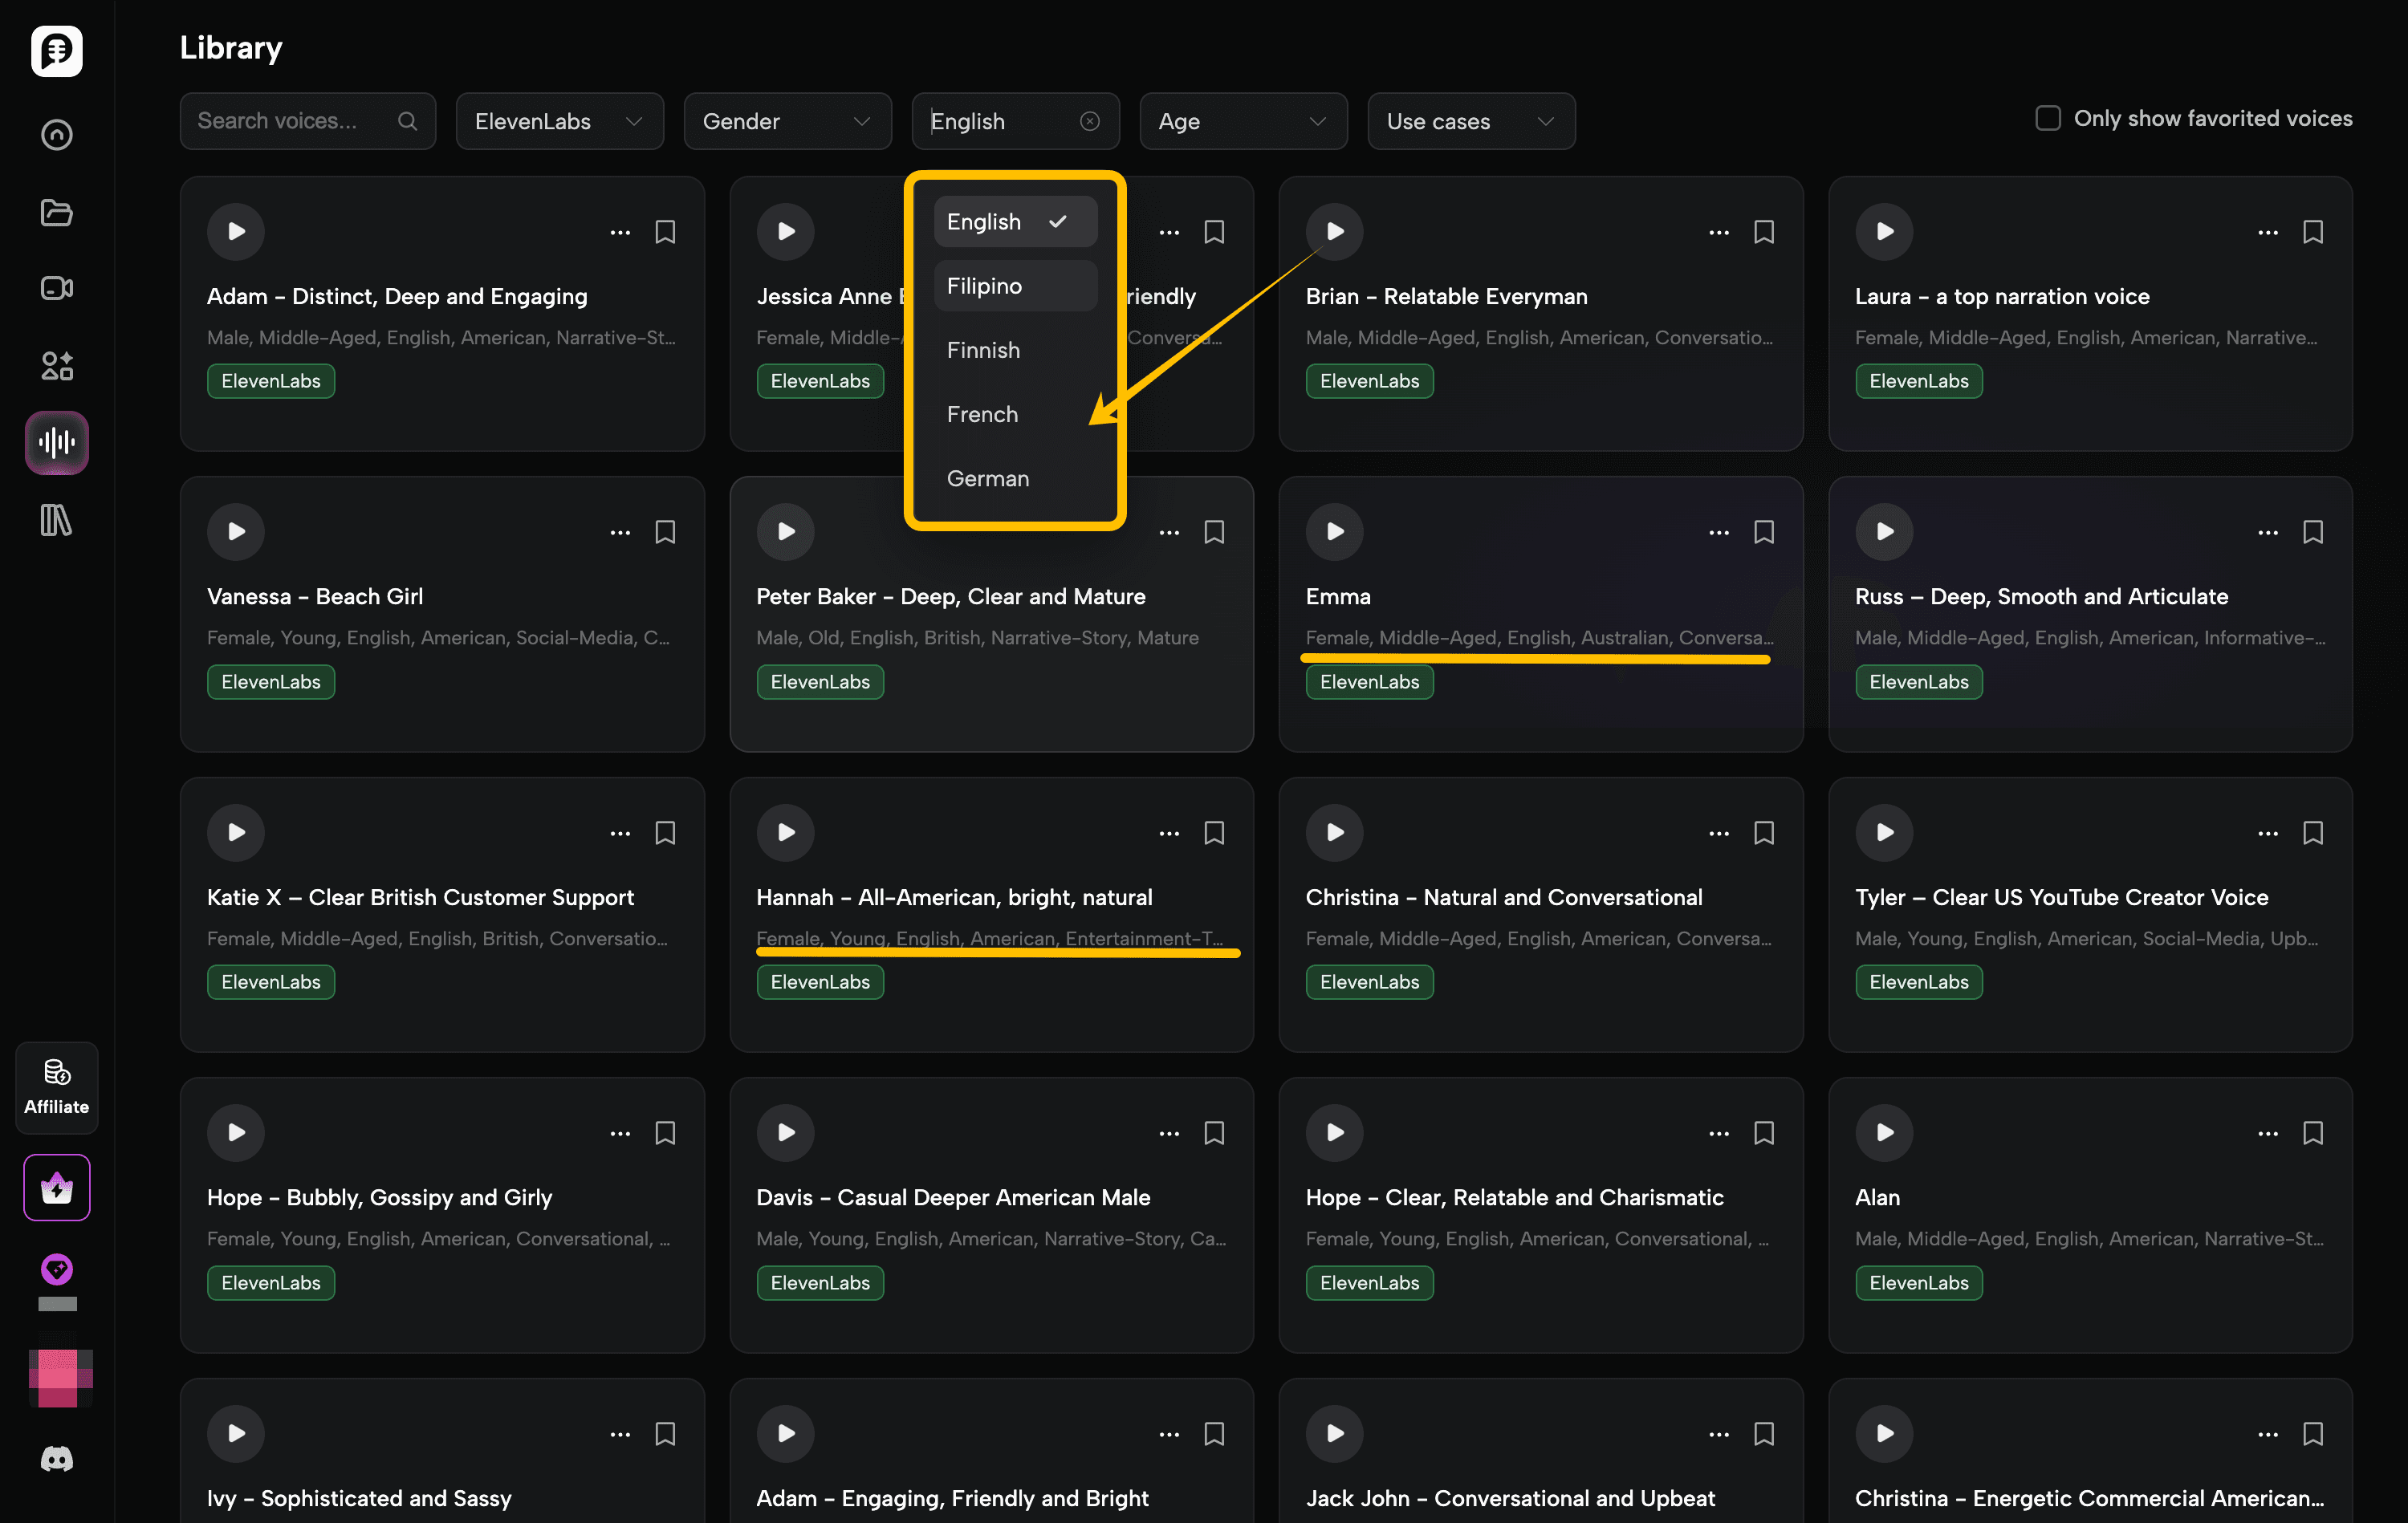The height and width of the screenshot is (1523, 2408).
Task: Open more options for Russ voice card
Action: click(2268, 533)
